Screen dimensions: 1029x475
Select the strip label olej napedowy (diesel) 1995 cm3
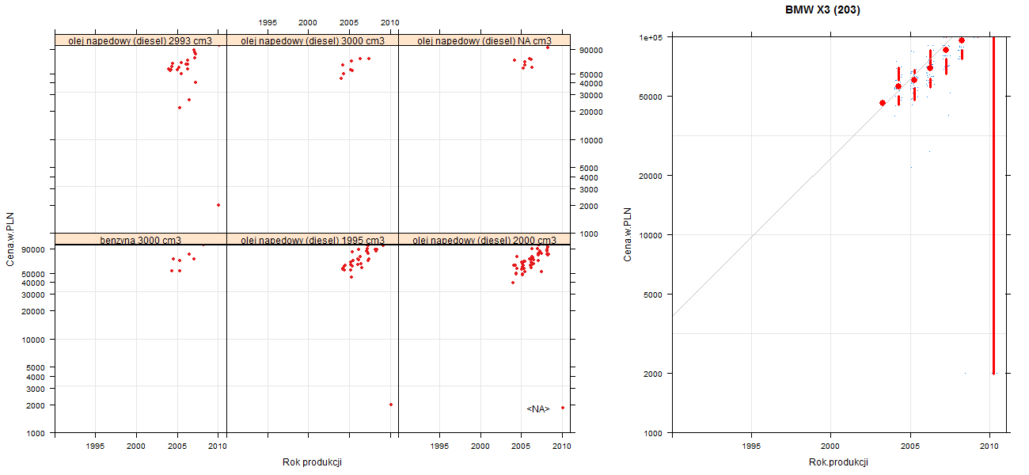313,239
